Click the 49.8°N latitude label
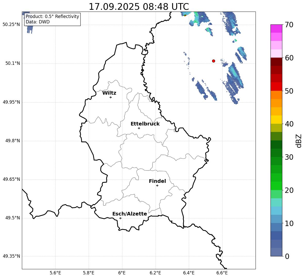305x278 pixels. (13, 141)
